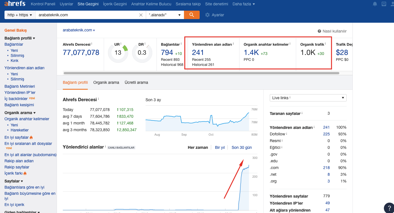Click the UR 13 gauge
This screenshot has height=213, width=394.
coord(118,52)
